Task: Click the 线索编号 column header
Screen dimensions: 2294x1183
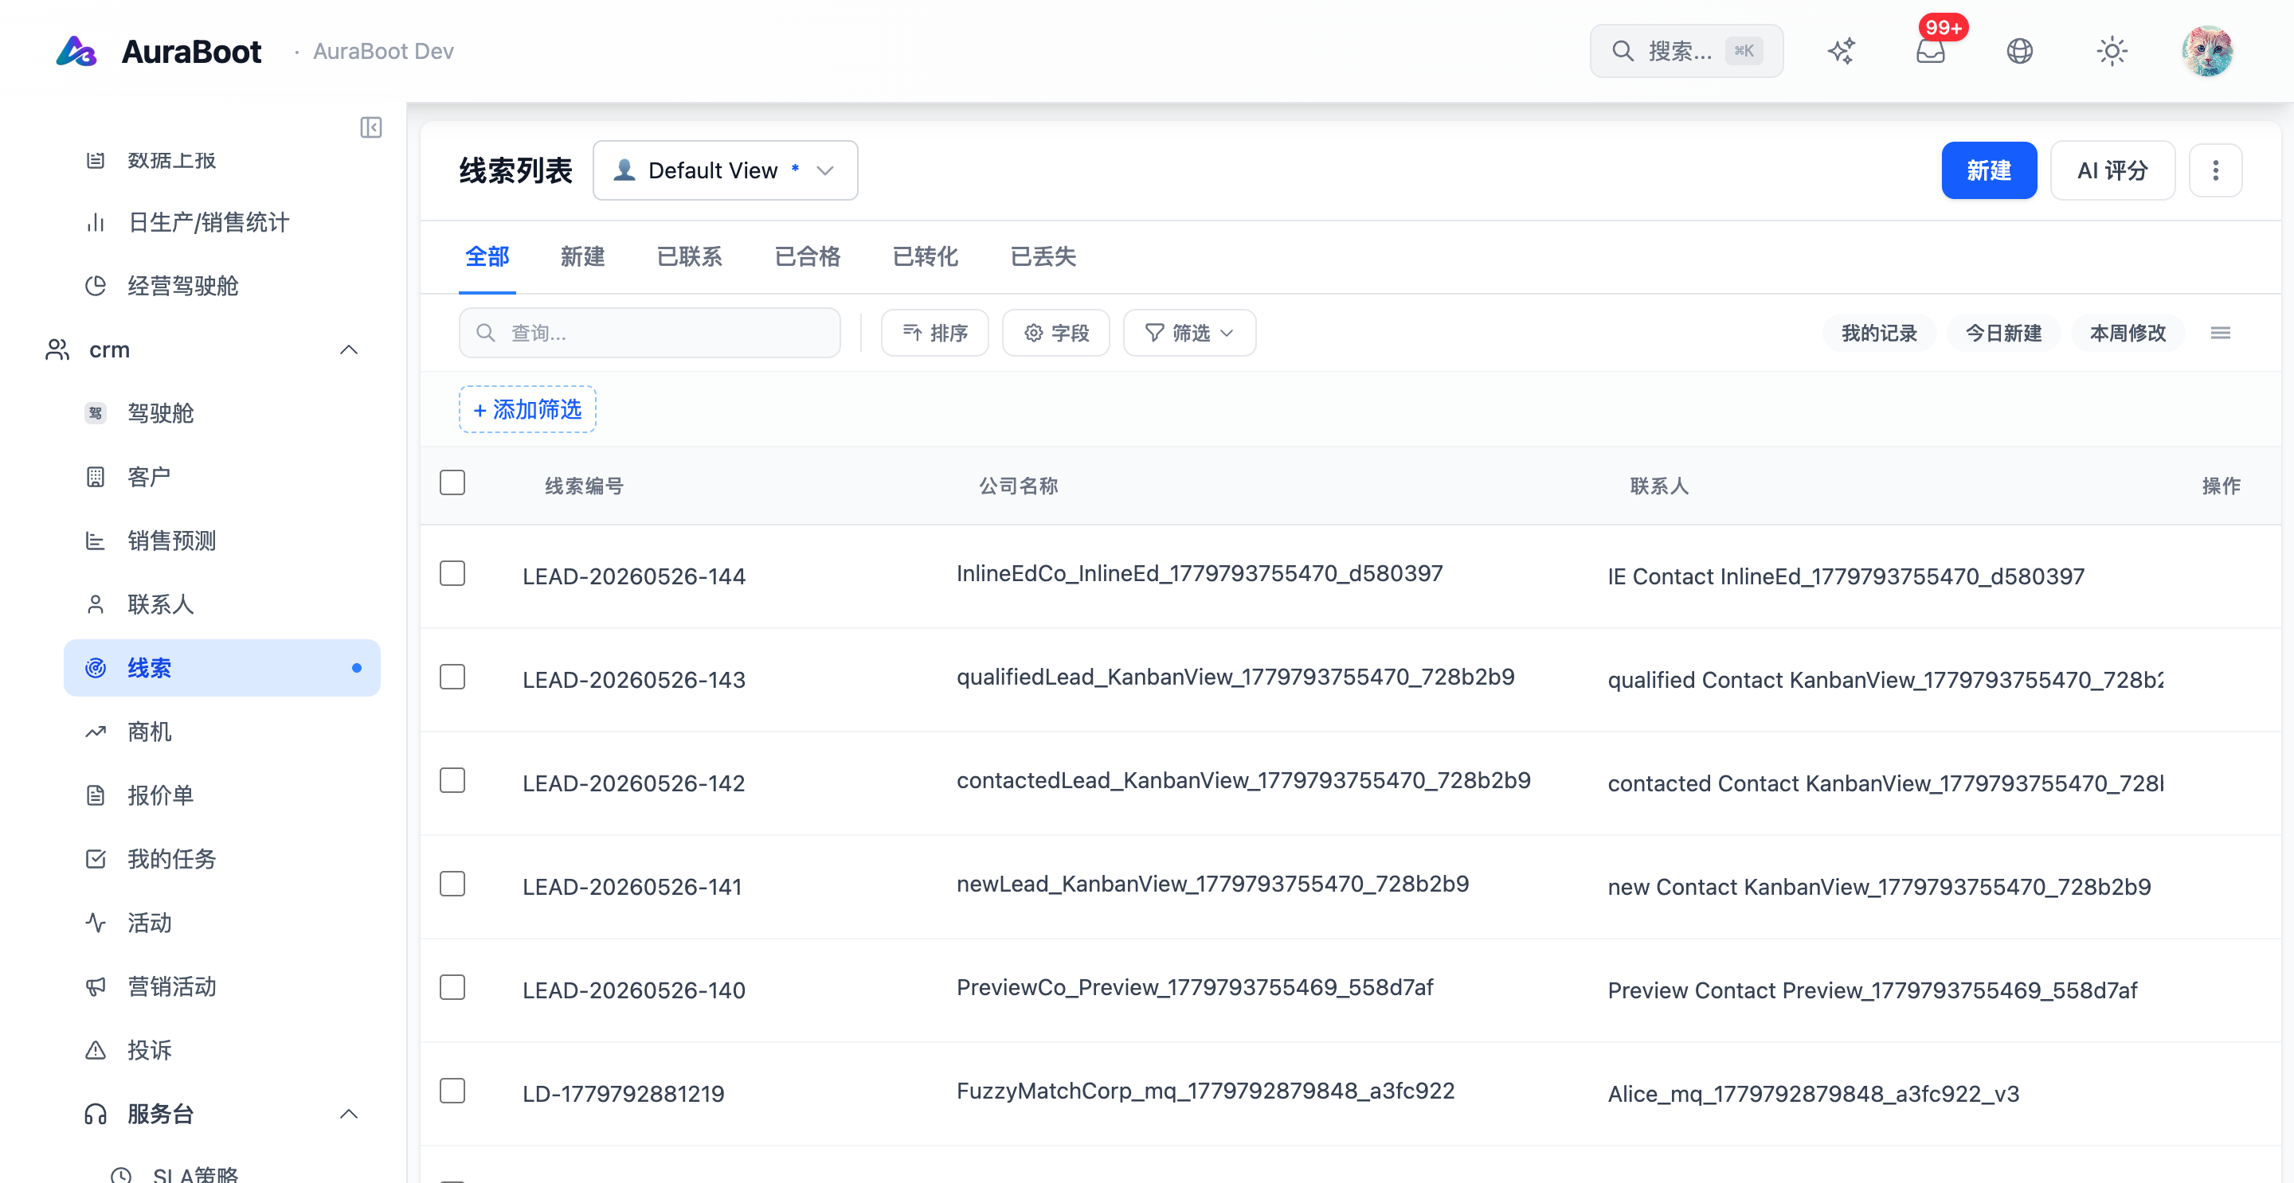Action: pos(584,486)
